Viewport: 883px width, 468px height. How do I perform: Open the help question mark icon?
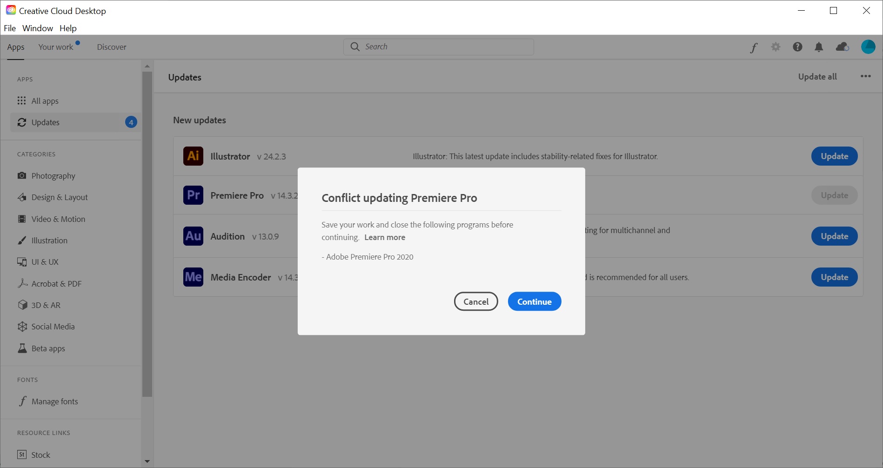click(797, 47)
